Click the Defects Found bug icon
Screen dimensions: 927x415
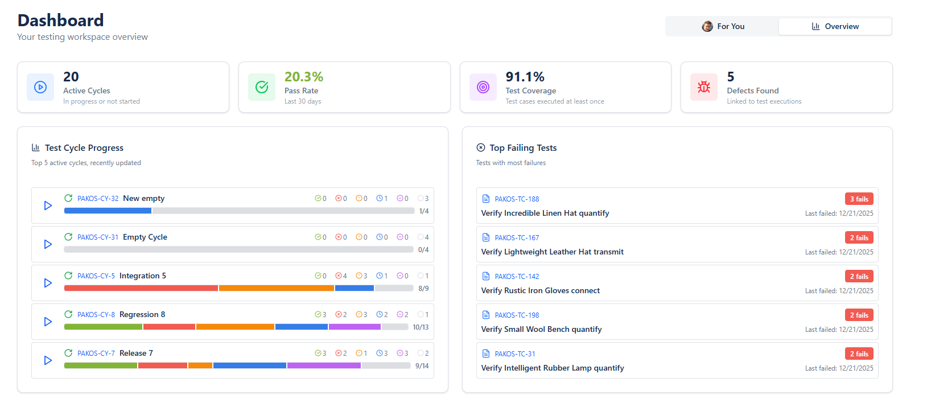[704, 87]
